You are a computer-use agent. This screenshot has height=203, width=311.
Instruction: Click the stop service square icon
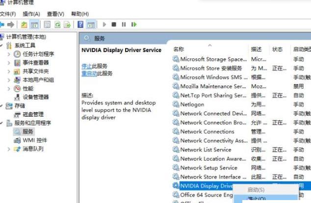pos(114,25)
